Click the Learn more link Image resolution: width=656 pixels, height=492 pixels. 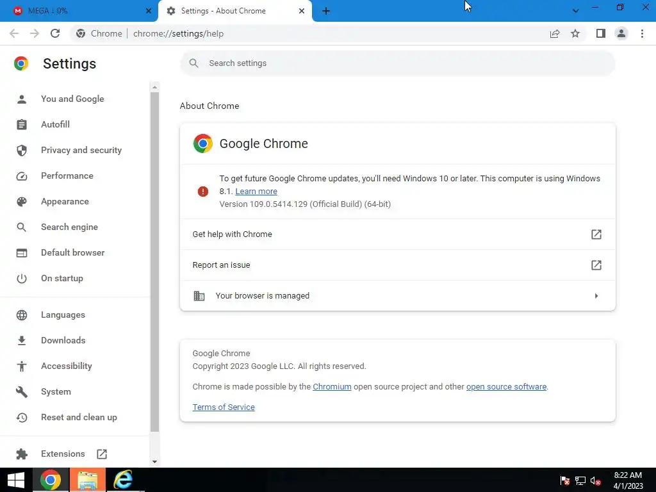pos(256,191)
